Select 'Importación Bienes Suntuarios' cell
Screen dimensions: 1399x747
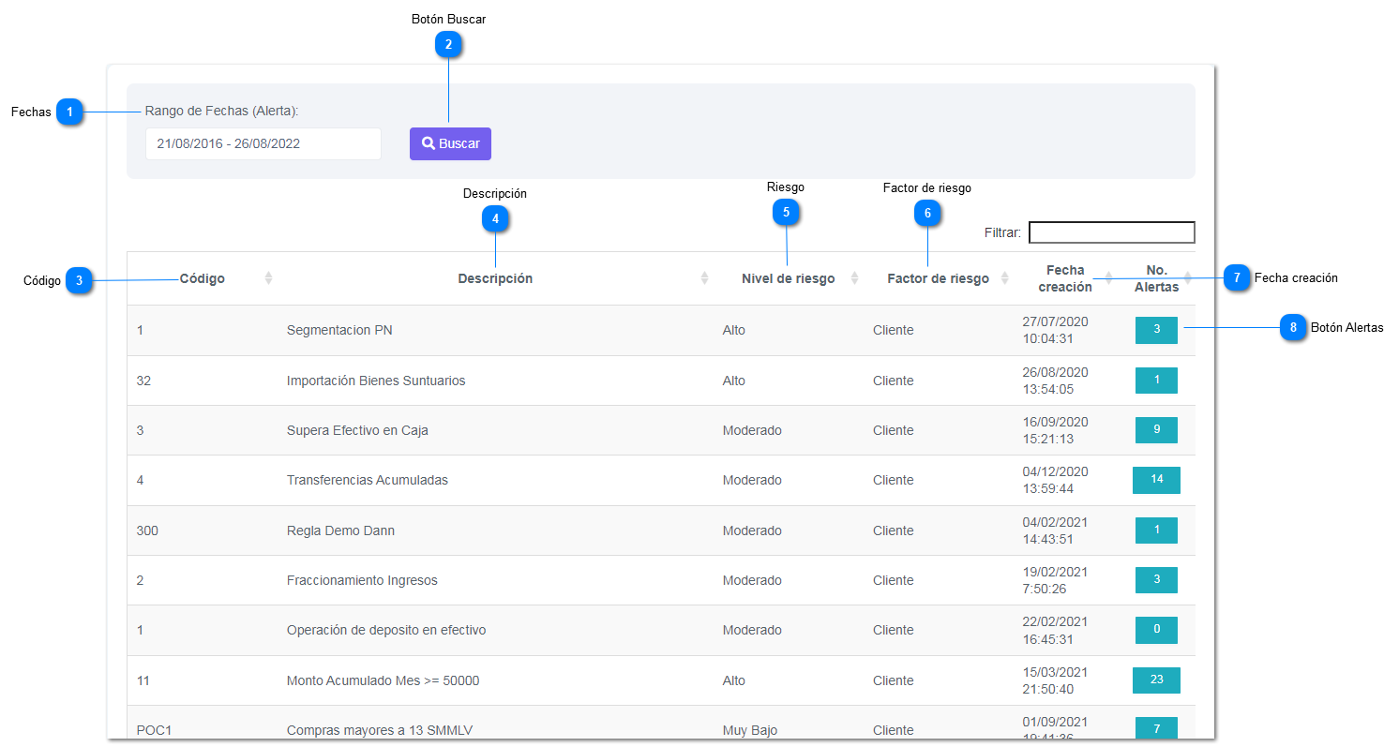point(376,381)
